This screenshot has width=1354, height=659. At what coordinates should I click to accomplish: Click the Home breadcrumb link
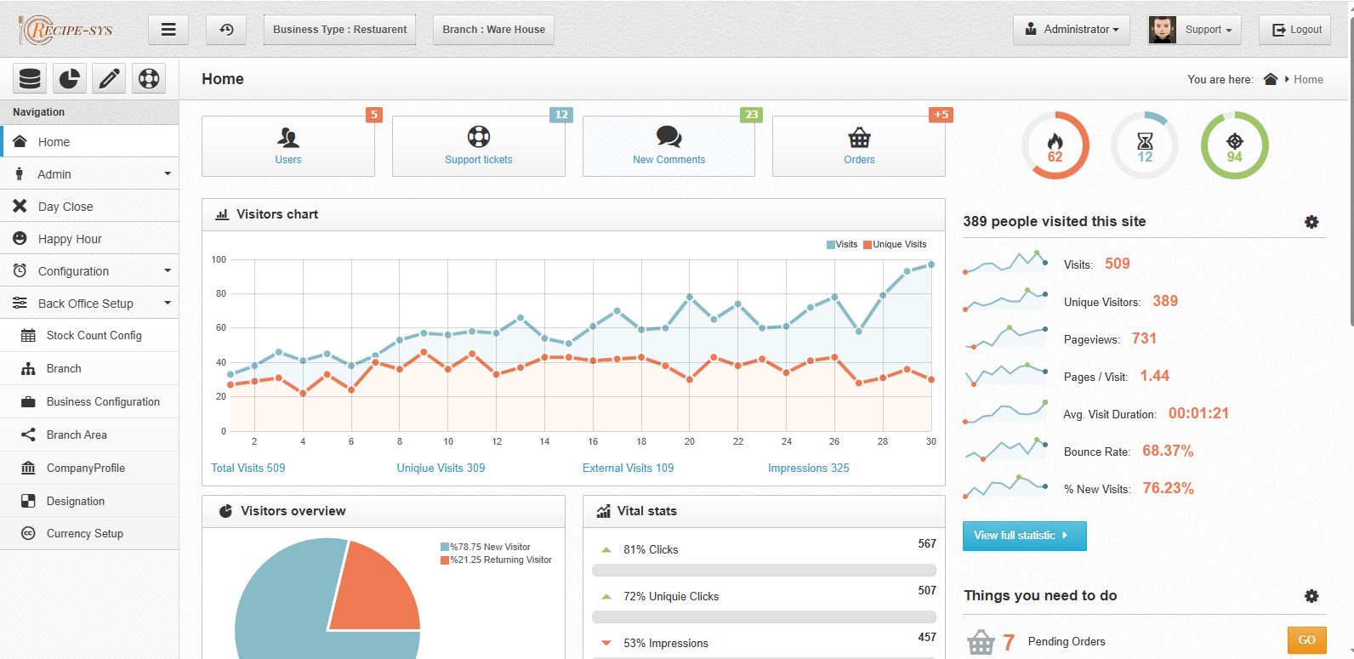1308,79
